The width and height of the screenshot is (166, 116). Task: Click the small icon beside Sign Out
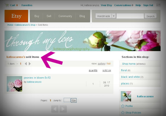(x=158, y=5)
